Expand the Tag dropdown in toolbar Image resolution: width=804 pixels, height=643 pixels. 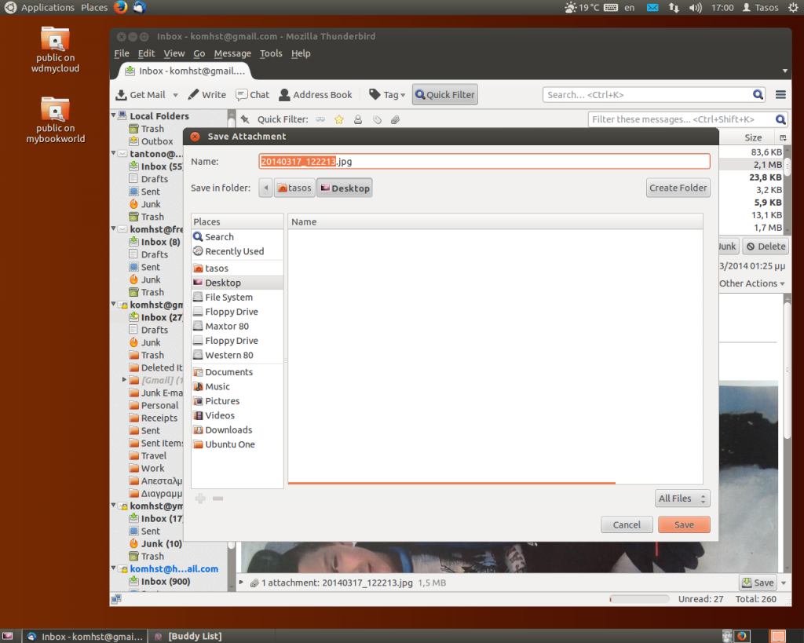point(387,95)
